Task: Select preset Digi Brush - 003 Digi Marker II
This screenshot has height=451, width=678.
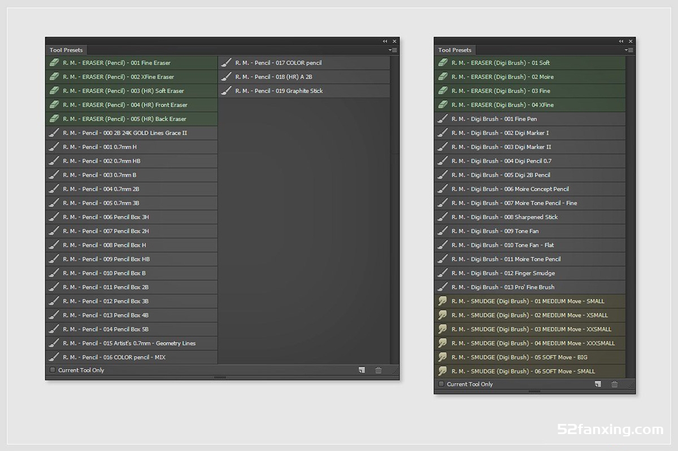Action: [530, 147]
